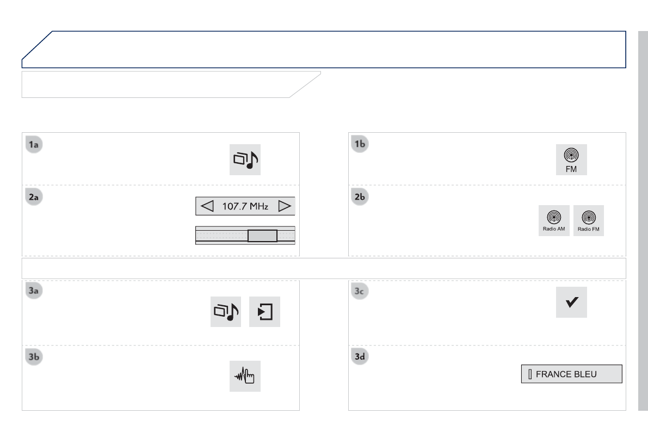Screen dimensions: 648x432
Task: Confirm with the checkmark icon
Action: [x=571, y=302]
